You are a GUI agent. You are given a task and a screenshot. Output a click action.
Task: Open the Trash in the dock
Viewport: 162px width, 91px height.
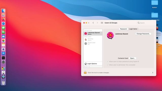tap(3, 83)
